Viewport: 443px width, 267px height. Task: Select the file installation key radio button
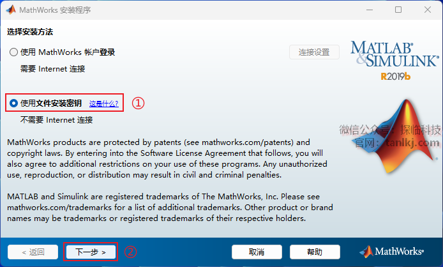click(x=13, y=103)
